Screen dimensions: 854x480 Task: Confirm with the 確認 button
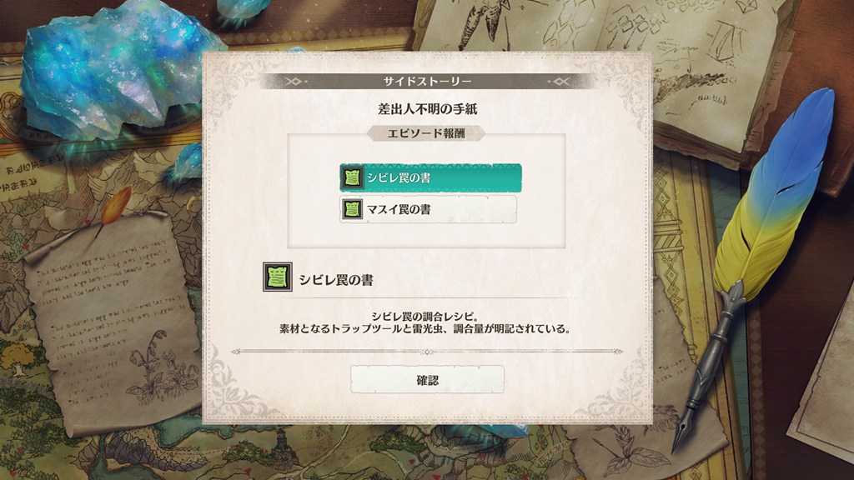(427, 380)
